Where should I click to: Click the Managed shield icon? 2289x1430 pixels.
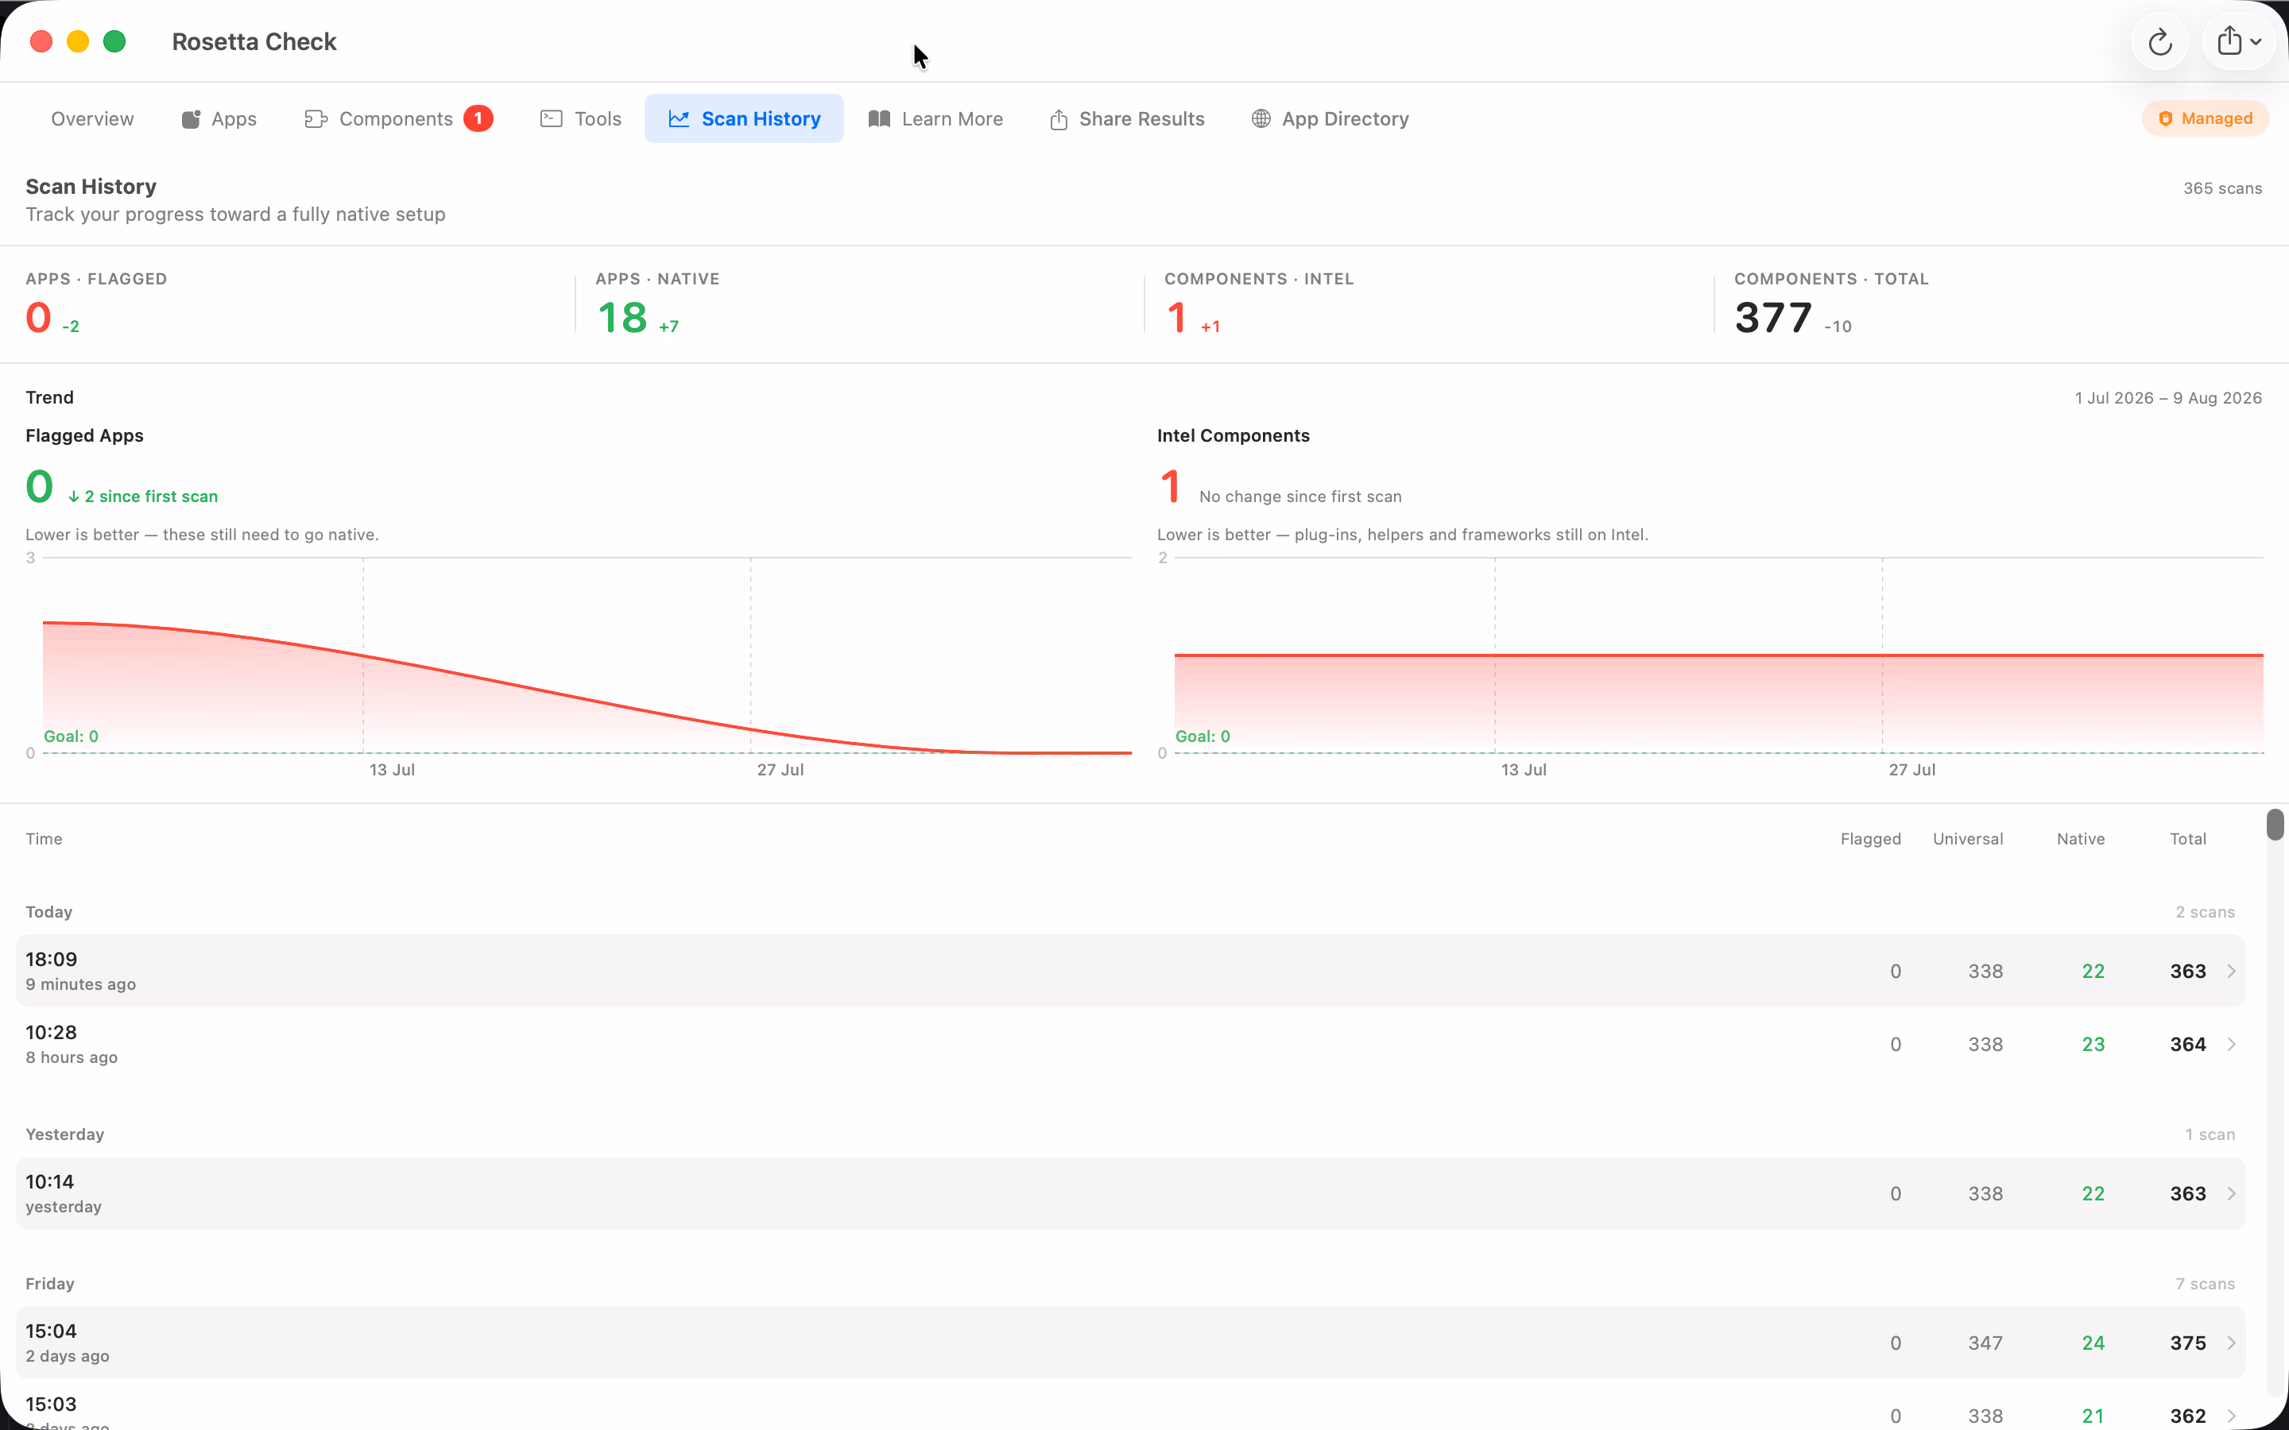pyautogui.click(x=2166, y=118)
